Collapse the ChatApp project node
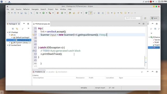This screenshot has height=94, width=167. pos(8,32)
